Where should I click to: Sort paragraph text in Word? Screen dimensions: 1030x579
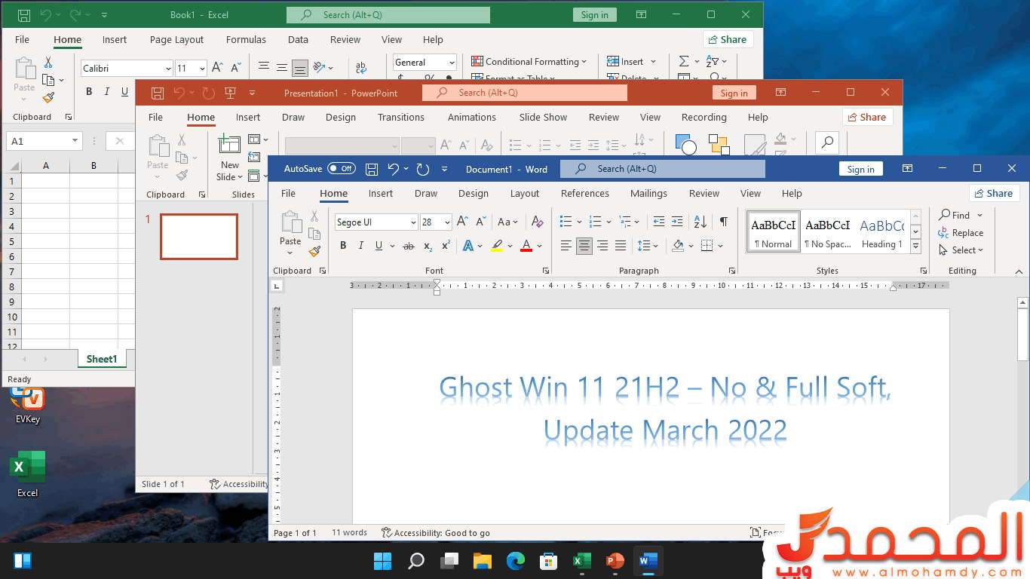click(700, 222)
